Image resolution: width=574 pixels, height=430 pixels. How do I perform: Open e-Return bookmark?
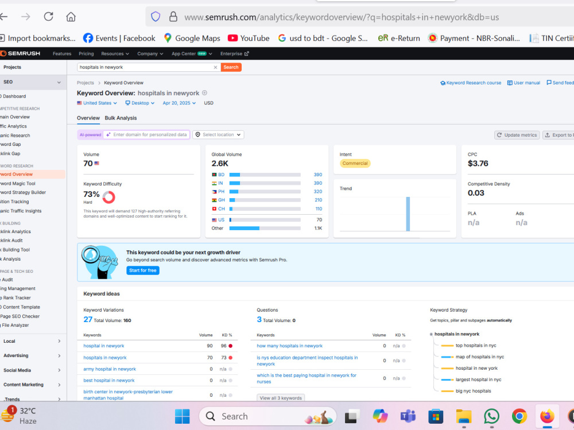[399, 38]
